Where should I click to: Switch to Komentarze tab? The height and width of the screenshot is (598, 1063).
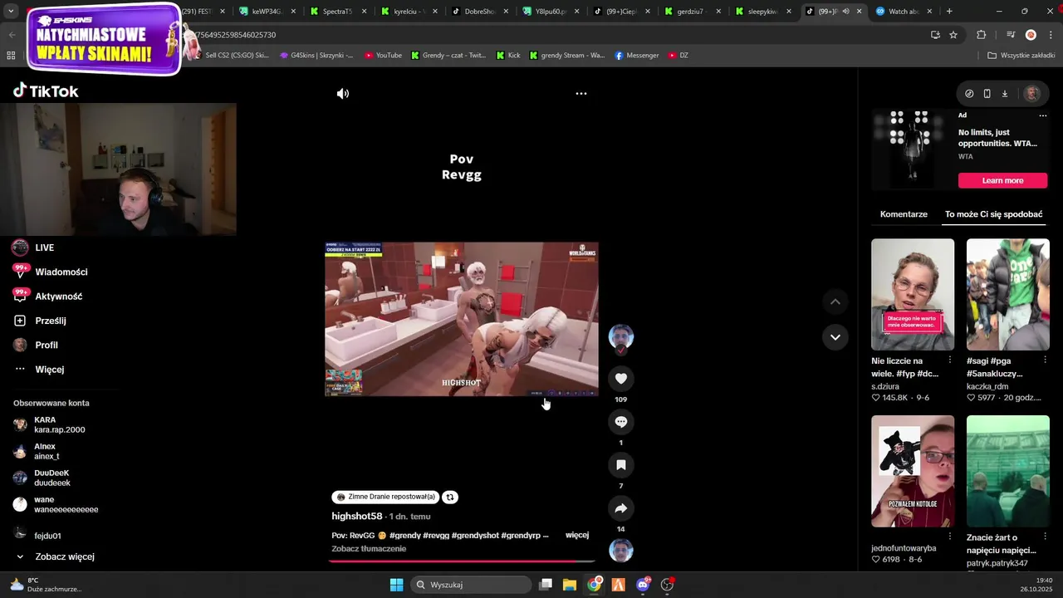click(904, 214)
